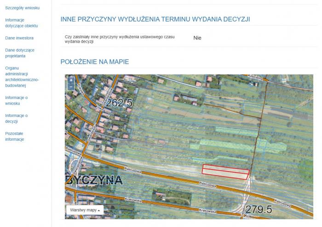Viewport: 322px width, 227px height.
Task: Zoom out on the map
Action: click(71, 86)
